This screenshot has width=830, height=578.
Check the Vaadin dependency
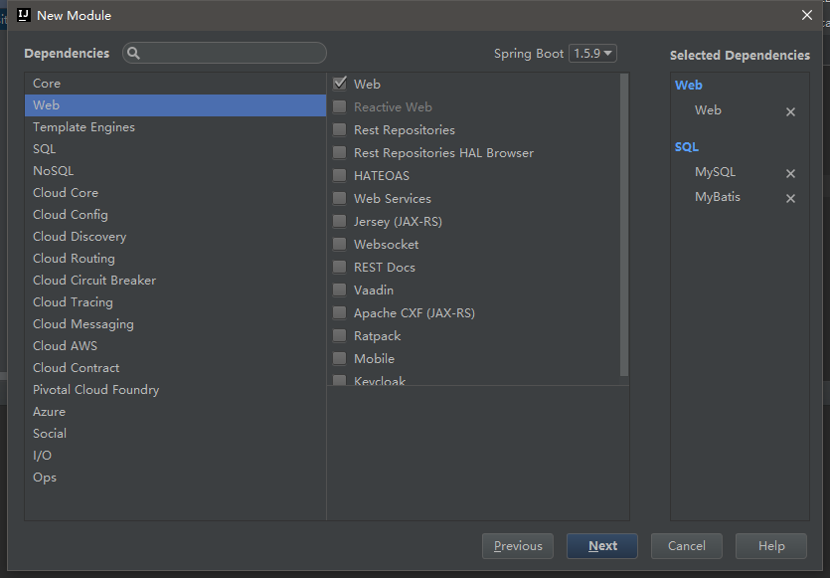(x=340, y=289)
